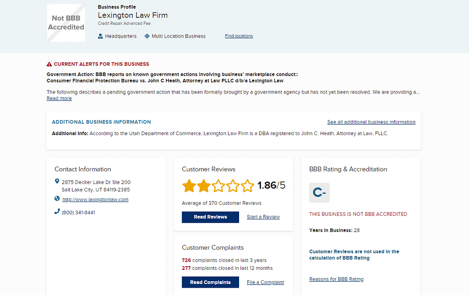Image resolution: width=469 pixels, height=295 pixels.
Task: Click the map pin address icon
Action: tap(57, 182)
